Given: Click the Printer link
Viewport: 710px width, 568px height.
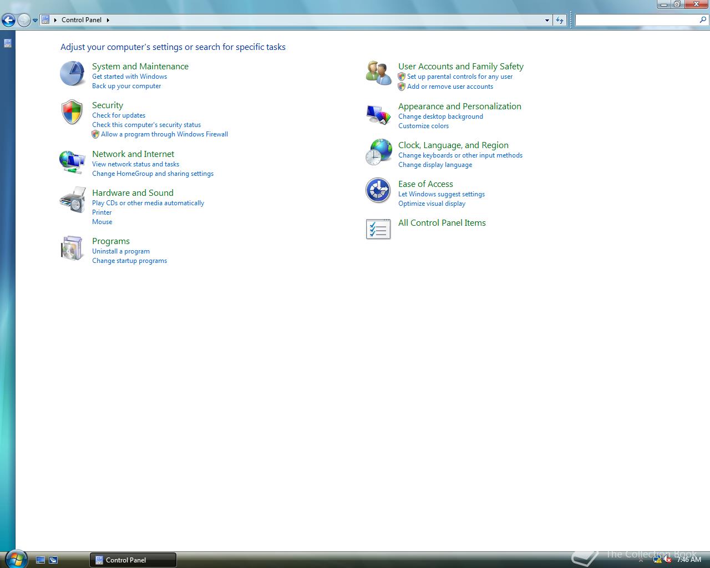Looking at the screenshot, I should tap(102, 212).
